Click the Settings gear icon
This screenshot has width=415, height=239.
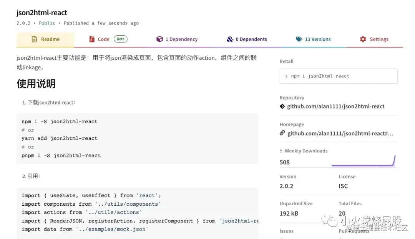pos(363,39)
